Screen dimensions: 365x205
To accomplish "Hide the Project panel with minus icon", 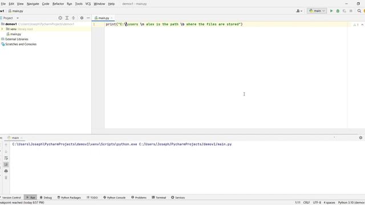I will tap(88, 18).
